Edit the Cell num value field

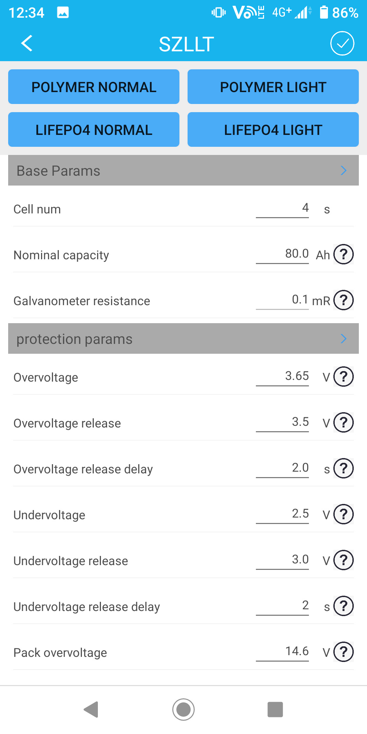click(282, 208)
